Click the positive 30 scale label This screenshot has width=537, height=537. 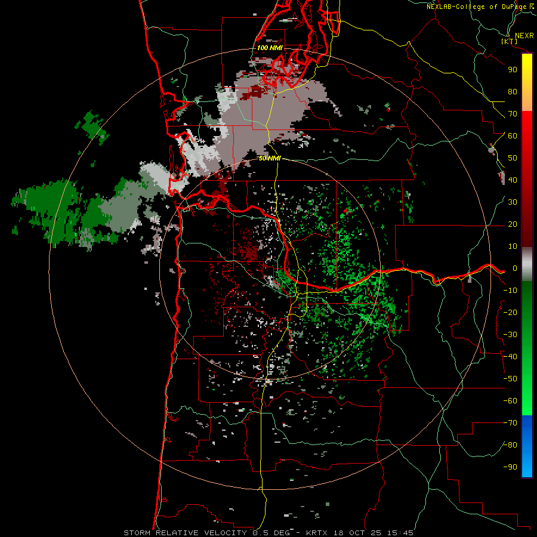click(x=513, y=202)
